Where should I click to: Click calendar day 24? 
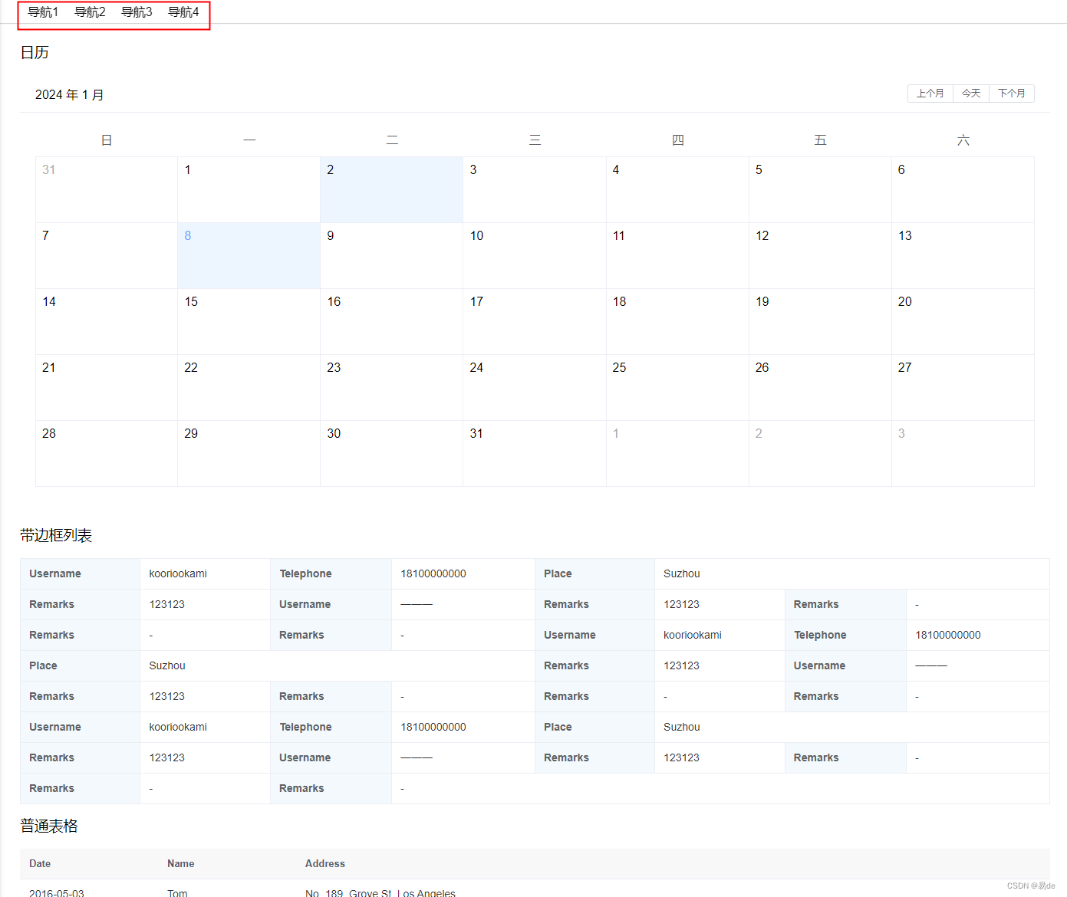tap(535, 388)
